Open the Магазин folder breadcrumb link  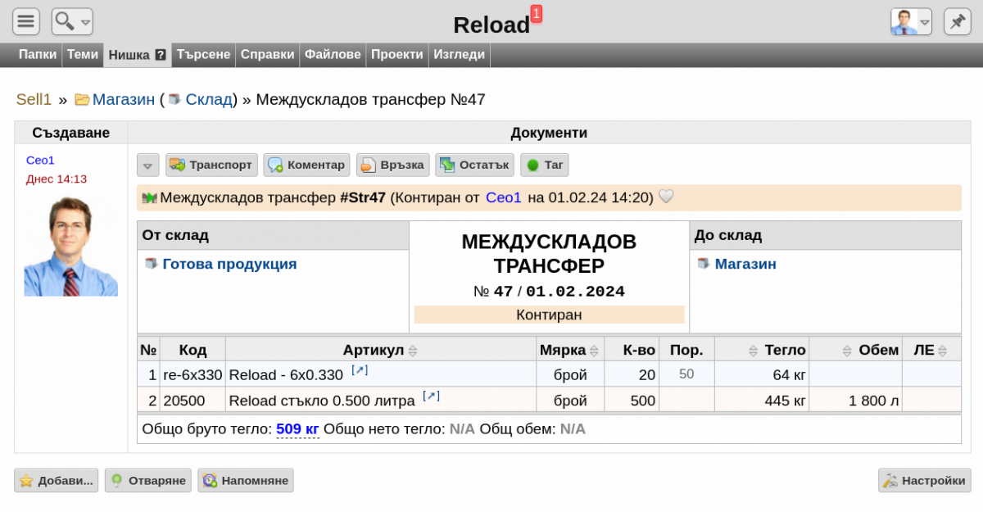pyautogui.click(x=124, y=99)
